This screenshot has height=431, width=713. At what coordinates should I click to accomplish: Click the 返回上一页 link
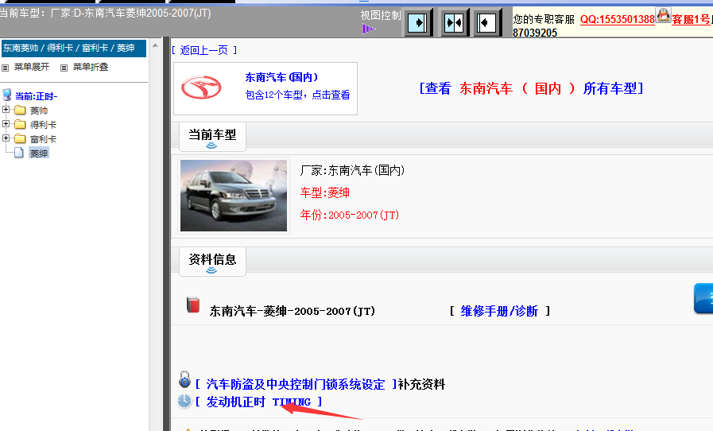coord(204,50)
